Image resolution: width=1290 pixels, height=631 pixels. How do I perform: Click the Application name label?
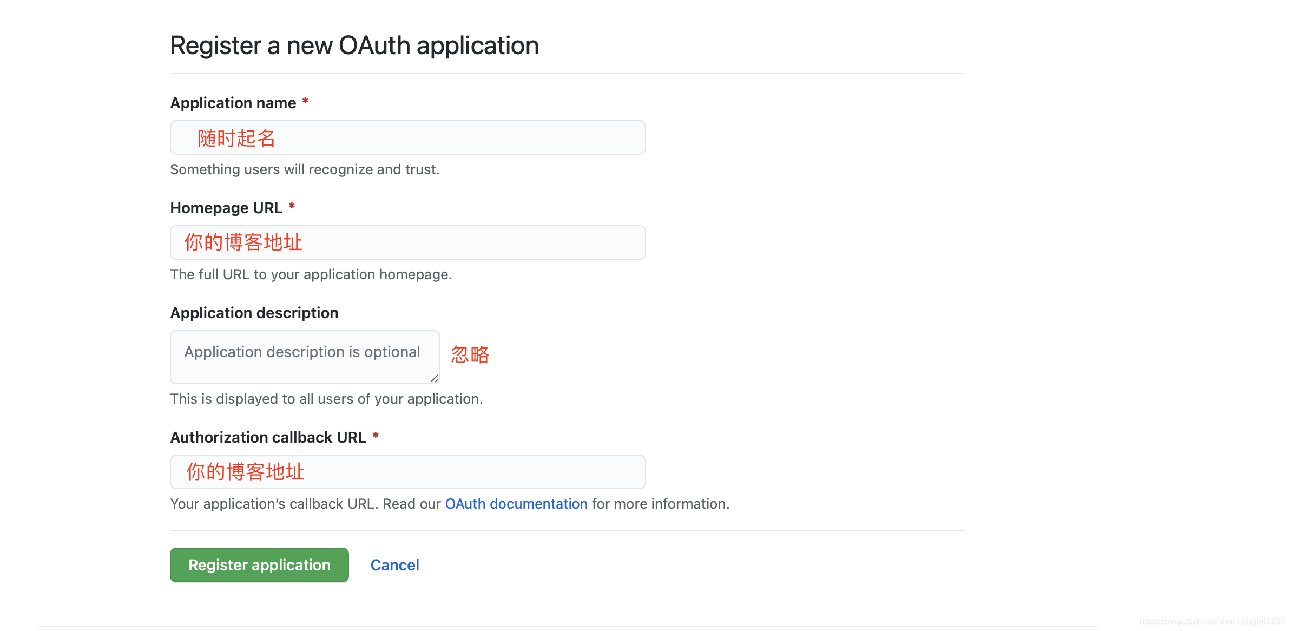233,103
